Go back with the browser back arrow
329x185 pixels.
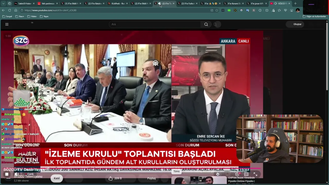(x=3, y=10)
